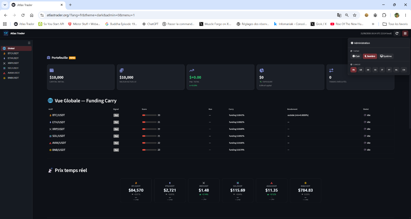Viewport: 411px width, 219px height.
Task: Click the globe icon beside Vue Globale heading
Action: point(50,101)
